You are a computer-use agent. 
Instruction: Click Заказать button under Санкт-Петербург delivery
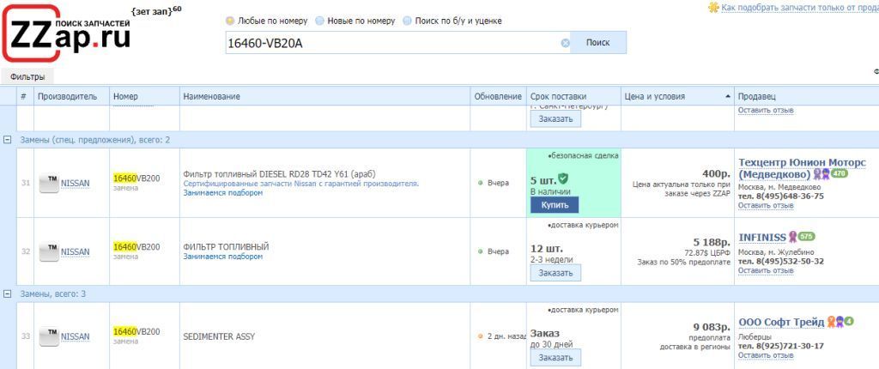point(555,119)
